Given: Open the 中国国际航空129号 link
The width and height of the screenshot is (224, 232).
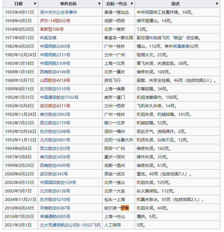Looking at the screenshot, I should coord(58,182).
